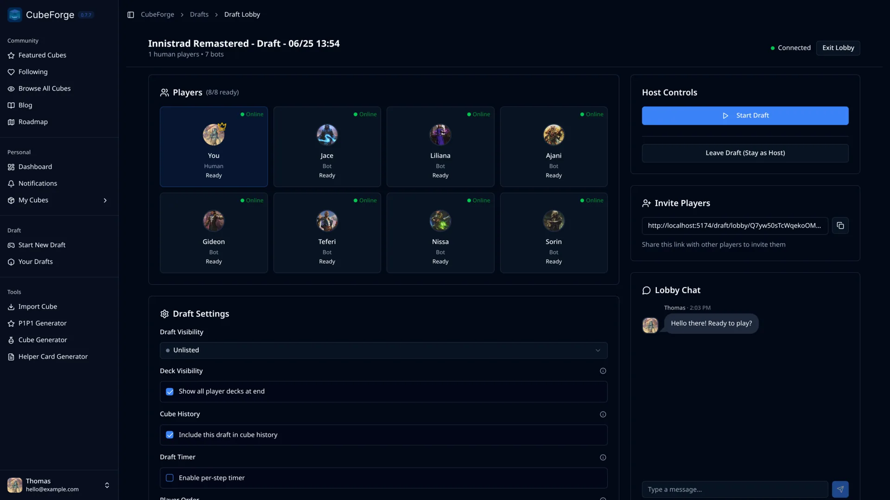Uncheck Include this draft in cube history
The width and height of the screenshot is (890, 500).
point(170,435)
